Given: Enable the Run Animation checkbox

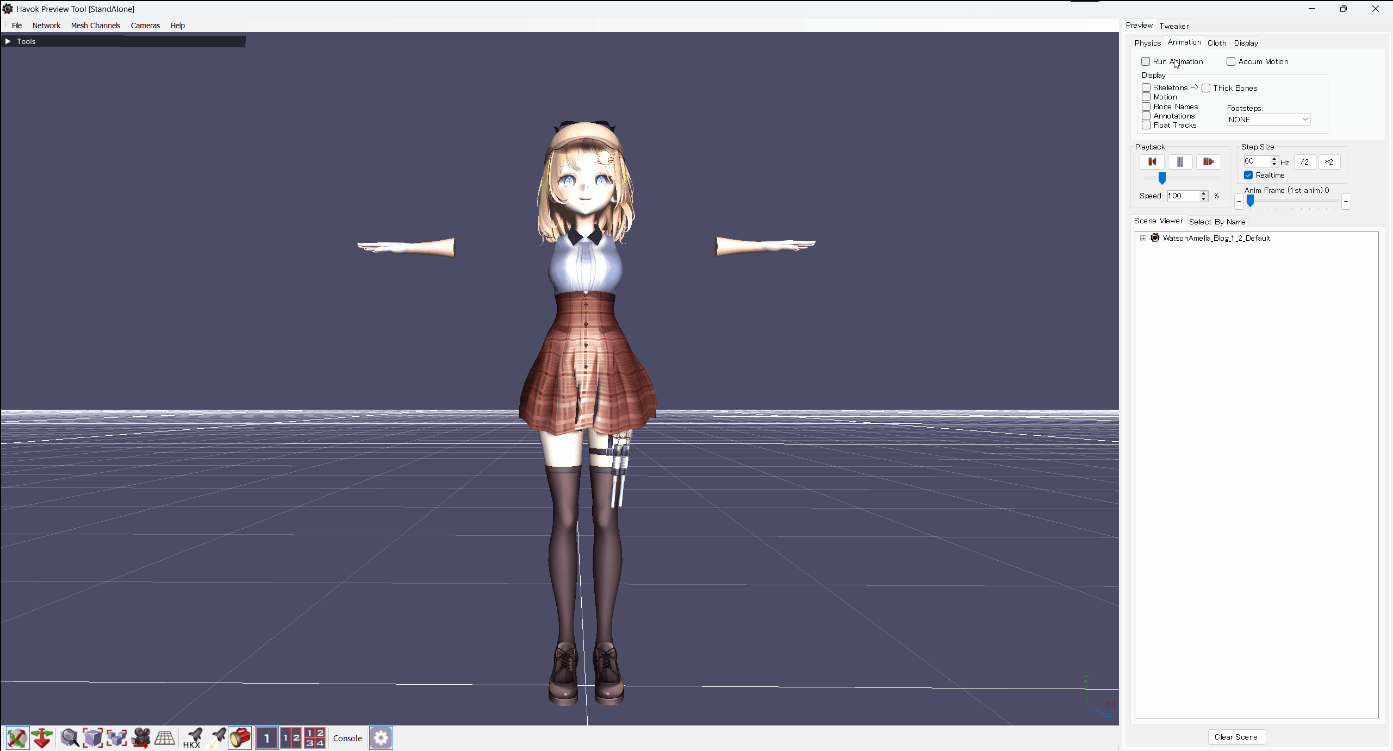Looking at the screenshot, I should (x=1146, y=61).
